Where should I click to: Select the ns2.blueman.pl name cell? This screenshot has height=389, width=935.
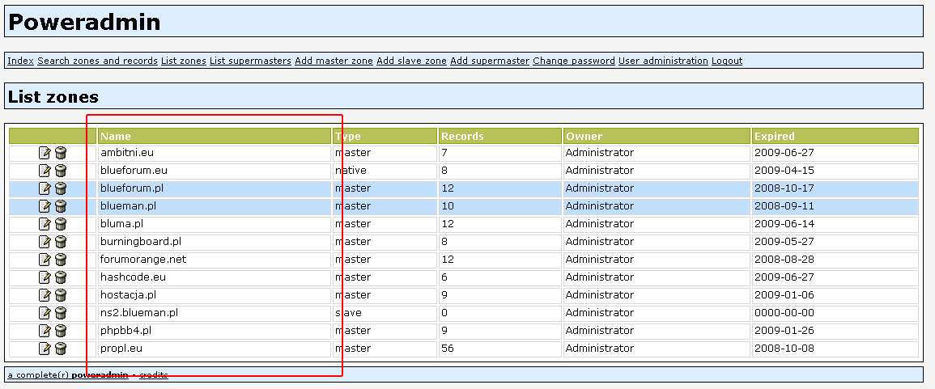click(x=214, y=313)
